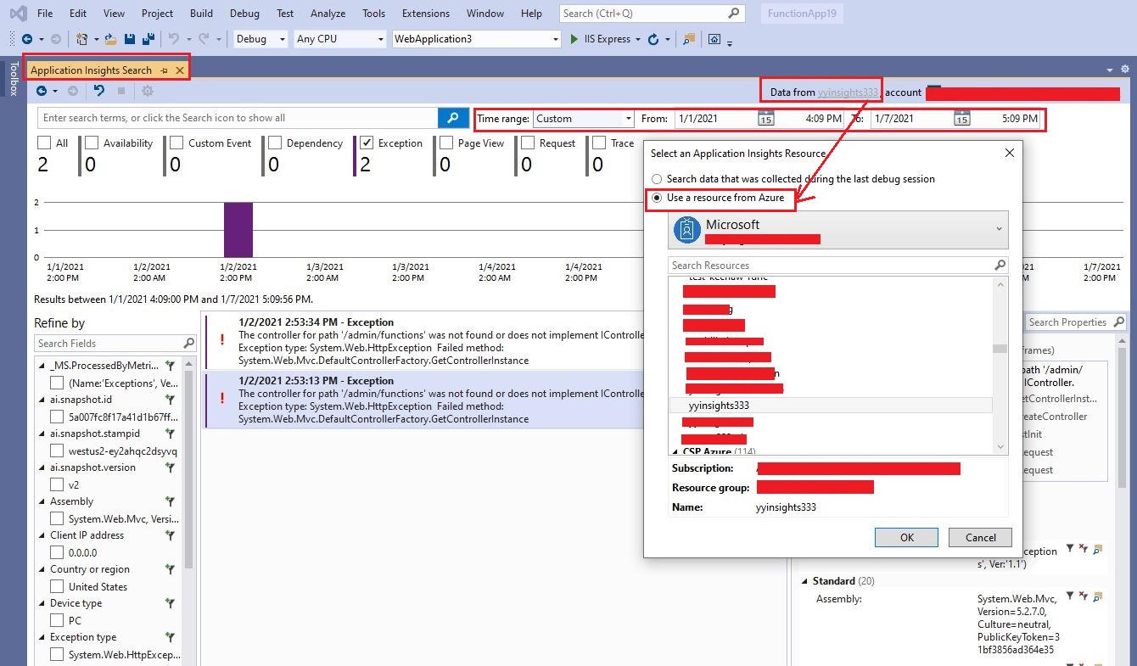Select 'Search data collected during last debug session'
Screen dimensions: 1137x666
click(x=657, y=179)
